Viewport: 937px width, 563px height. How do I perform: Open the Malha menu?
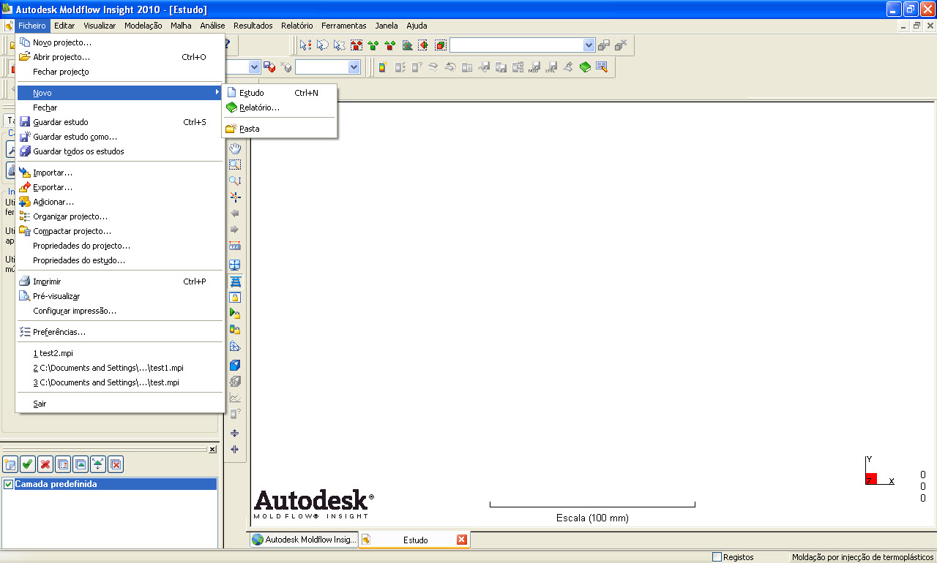pos(181,26)
